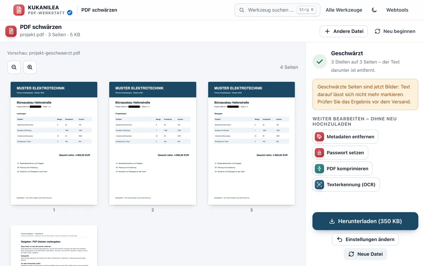Open Texterkennung (OCR) tool
The height and width of the screenshot is (266, 425).
point(346,185)
